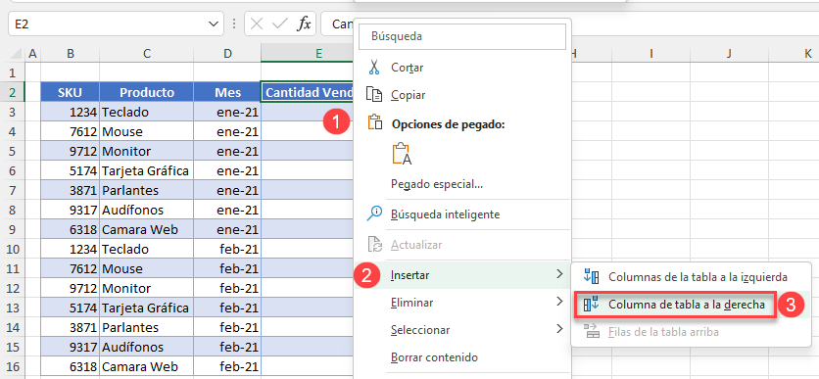The width and height of the screenshot is (819, 379).
Task: Choose Copiar from the context menu
Action: (x=408, y=95)
